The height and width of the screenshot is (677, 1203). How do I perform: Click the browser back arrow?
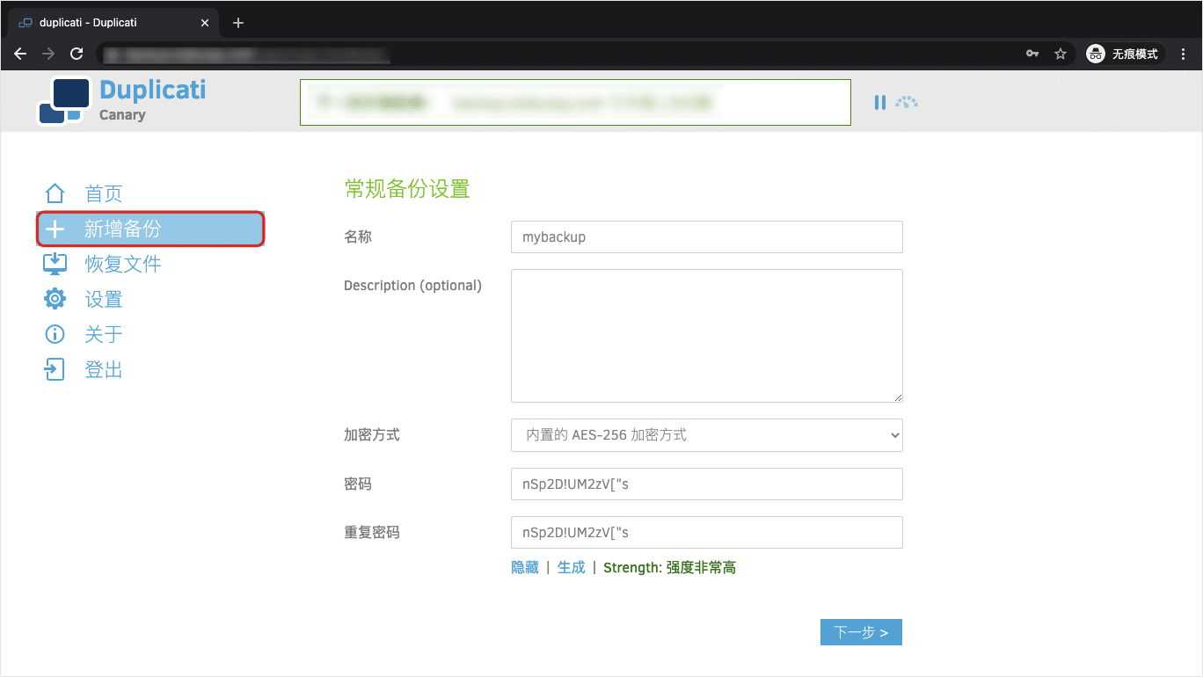pyautogui.click(x=21, y=54)
